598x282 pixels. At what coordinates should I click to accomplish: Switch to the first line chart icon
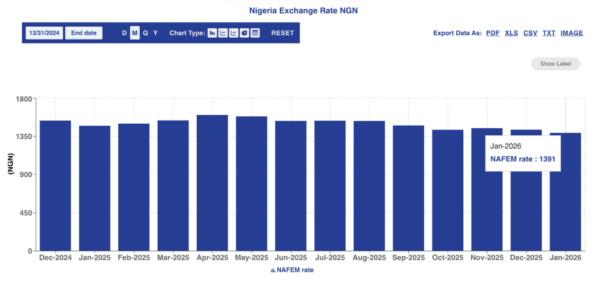(223, 33)
